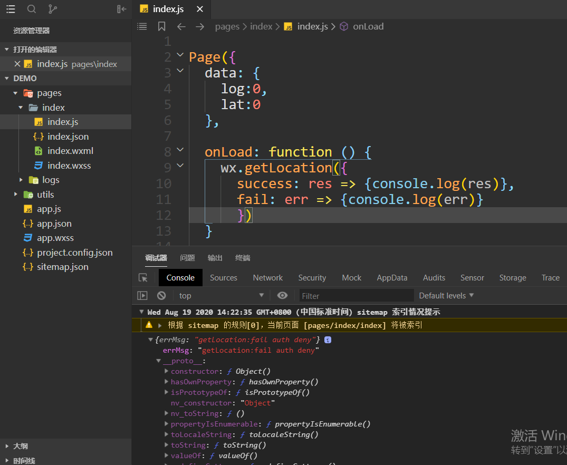Switch to the AppData tab
Screen dimensions: 567x465
(392, 278)
